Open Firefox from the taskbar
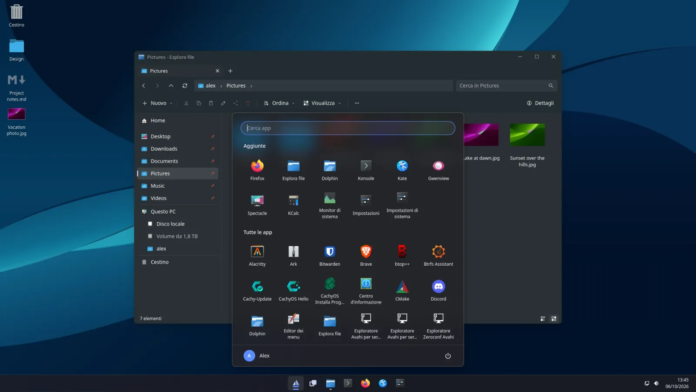The height and width of the screenshot is (392, 696). tap(365, 383)
